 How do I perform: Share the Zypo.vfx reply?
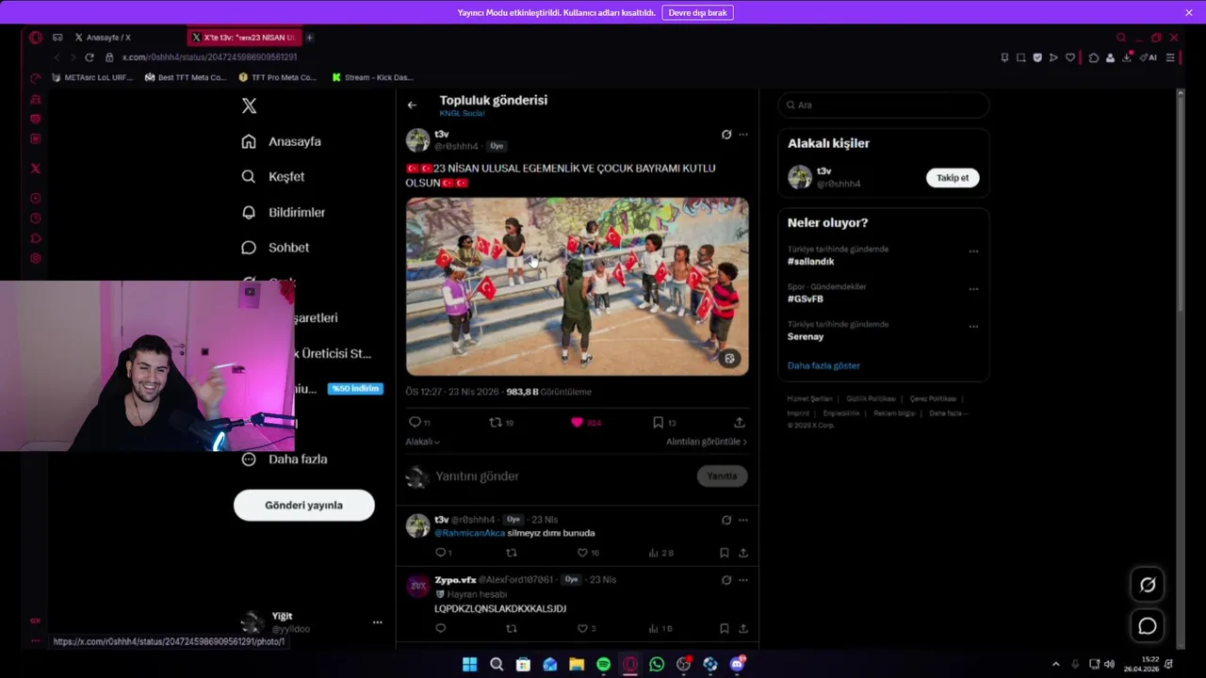[742, 628]
